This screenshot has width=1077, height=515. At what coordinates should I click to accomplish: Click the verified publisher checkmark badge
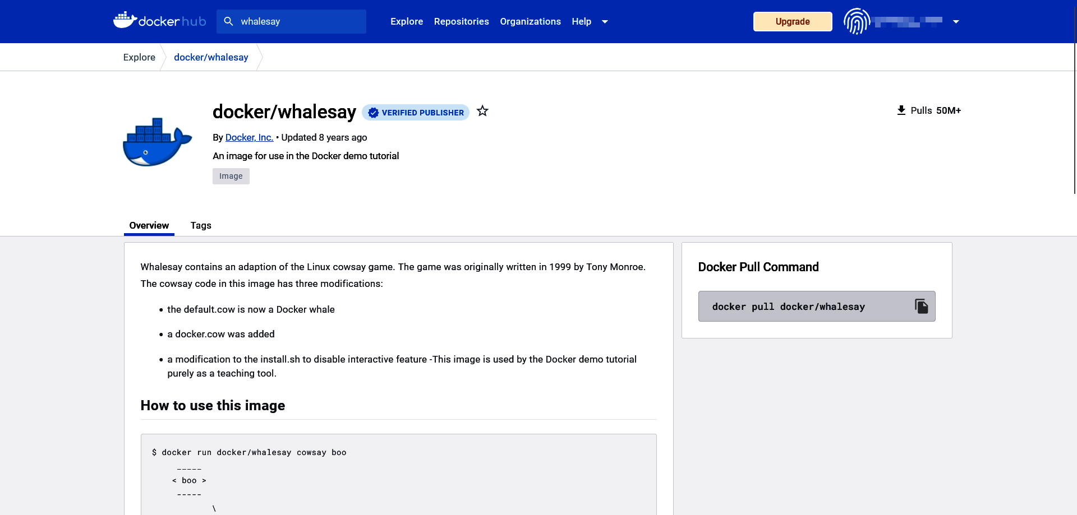click(374, 113)
